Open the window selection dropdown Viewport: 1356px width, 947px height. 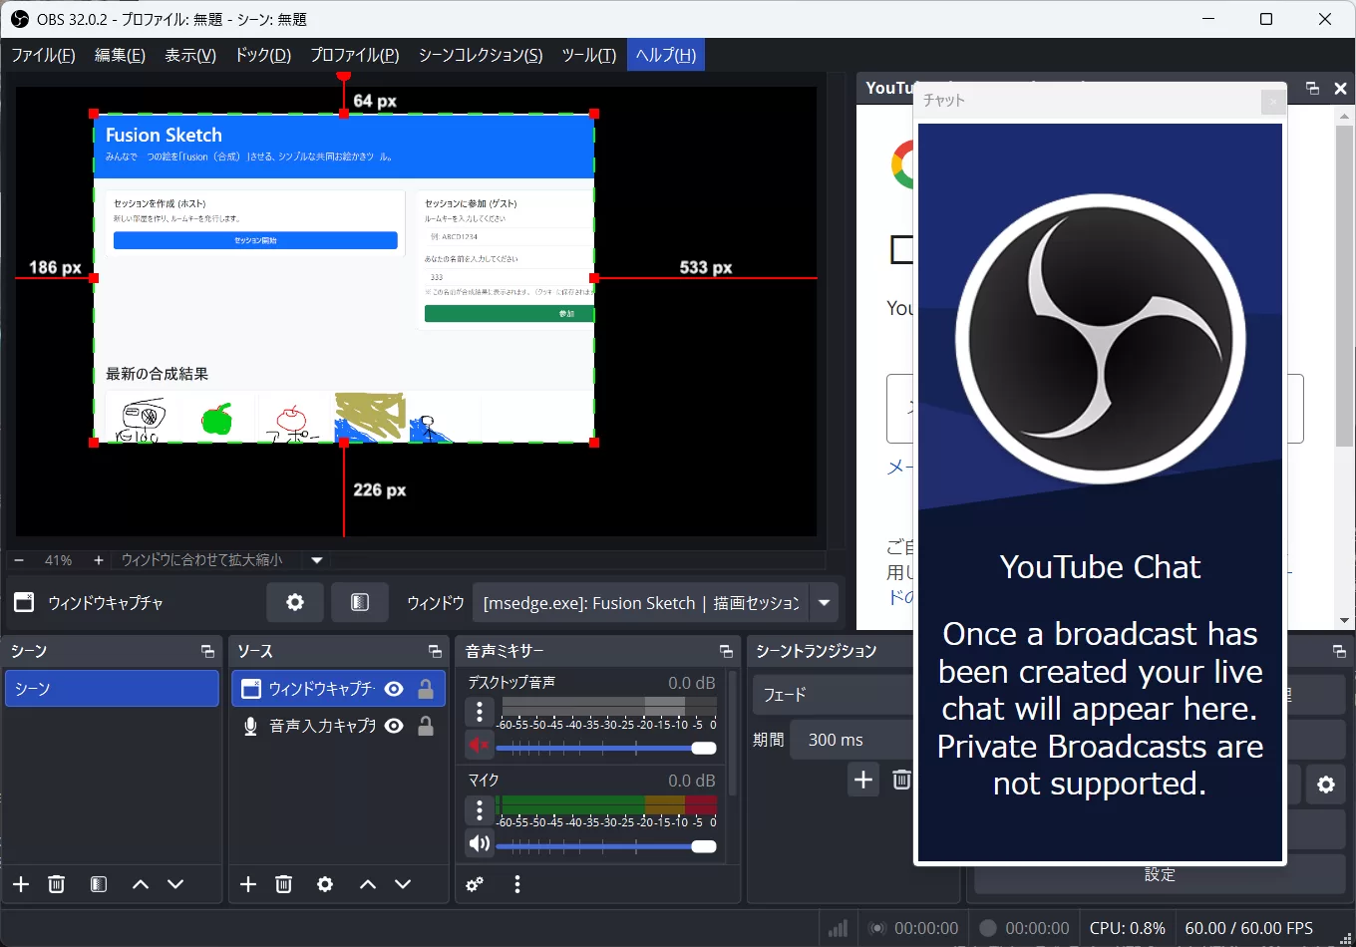825,602
